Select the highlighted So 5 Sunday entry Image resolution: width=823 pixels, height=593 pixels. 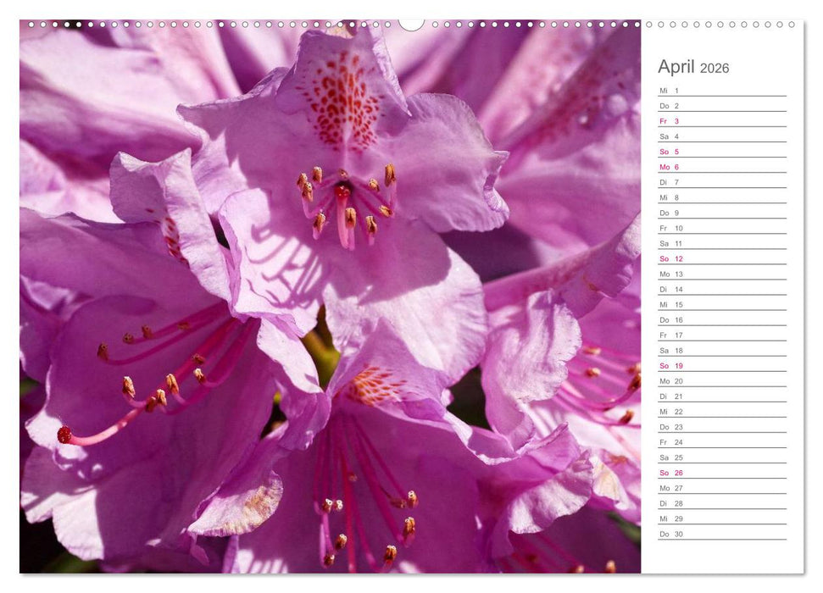pyautogui.click(x=670, y=151)
